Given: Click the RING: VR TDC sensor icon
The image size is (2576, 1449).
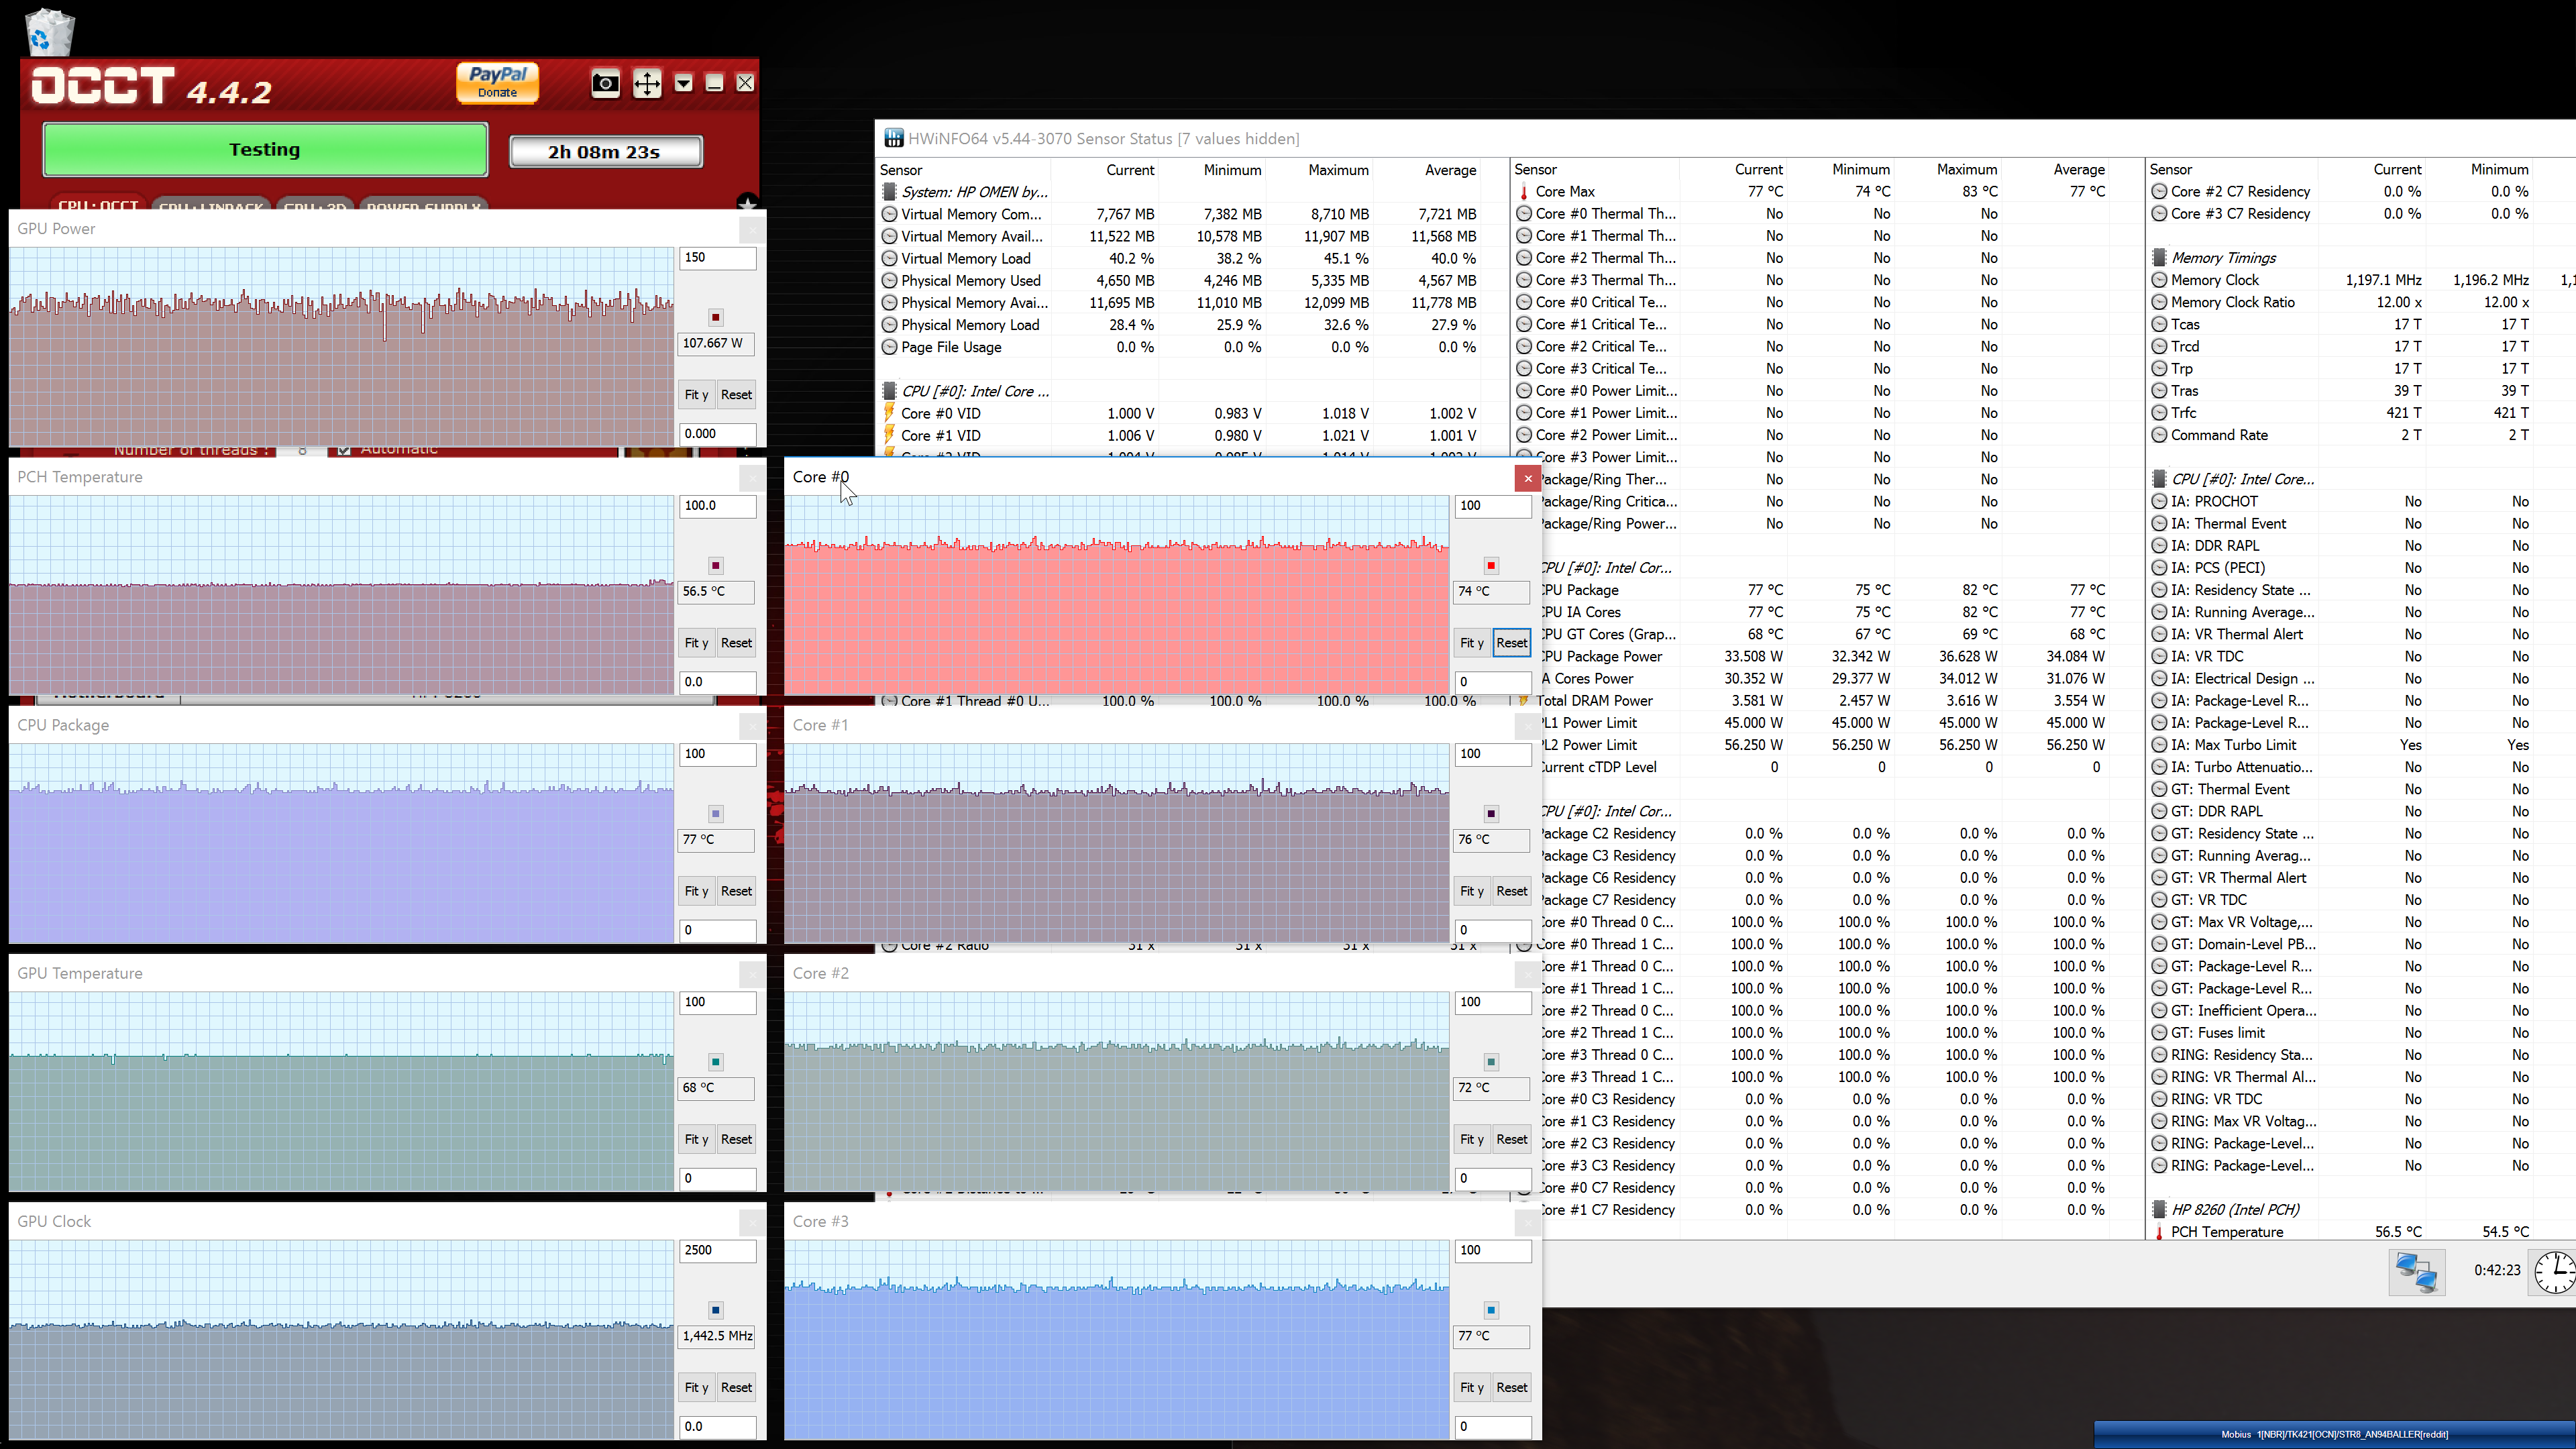Looking at the screenshot, I should 2159,1099.
